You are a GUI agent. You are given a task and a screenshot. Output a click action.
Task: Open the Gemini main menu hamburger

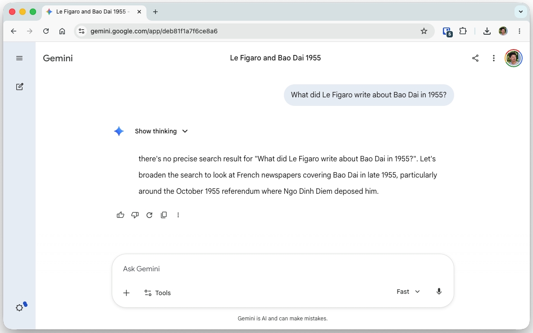click(x=19, y=58)
